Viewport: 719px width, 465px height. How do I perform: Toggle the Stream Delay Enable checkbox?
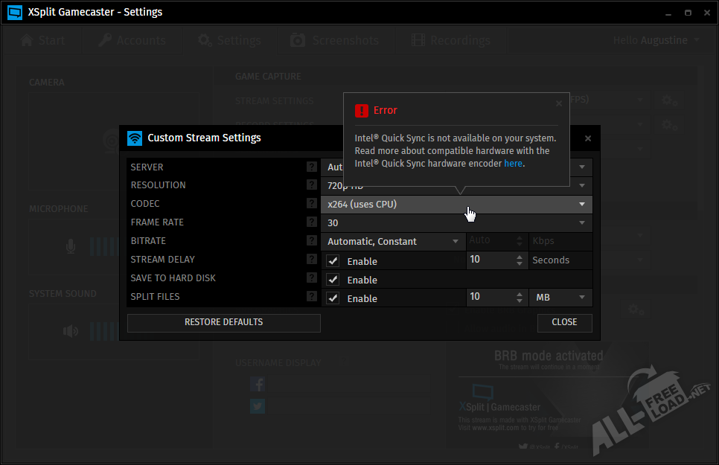tap(333, 261)
